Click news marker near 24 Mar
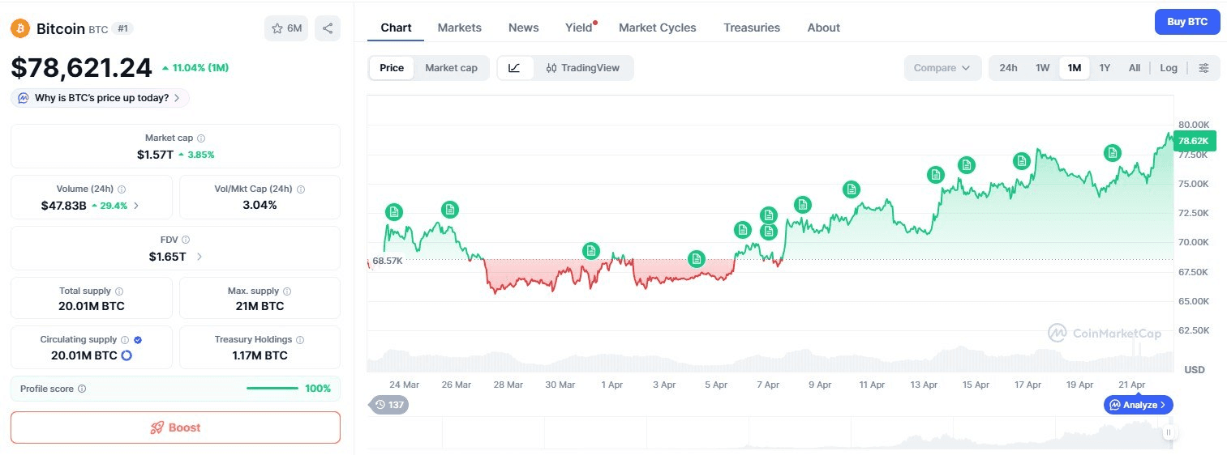The width and height of the screenshot is (1227, 455). click(393, 212)
